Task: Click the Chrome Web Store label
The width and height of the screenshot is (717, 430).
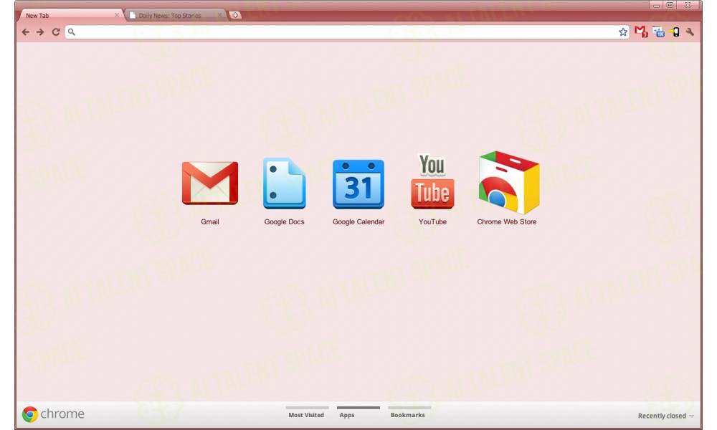Action: (507, 221)
